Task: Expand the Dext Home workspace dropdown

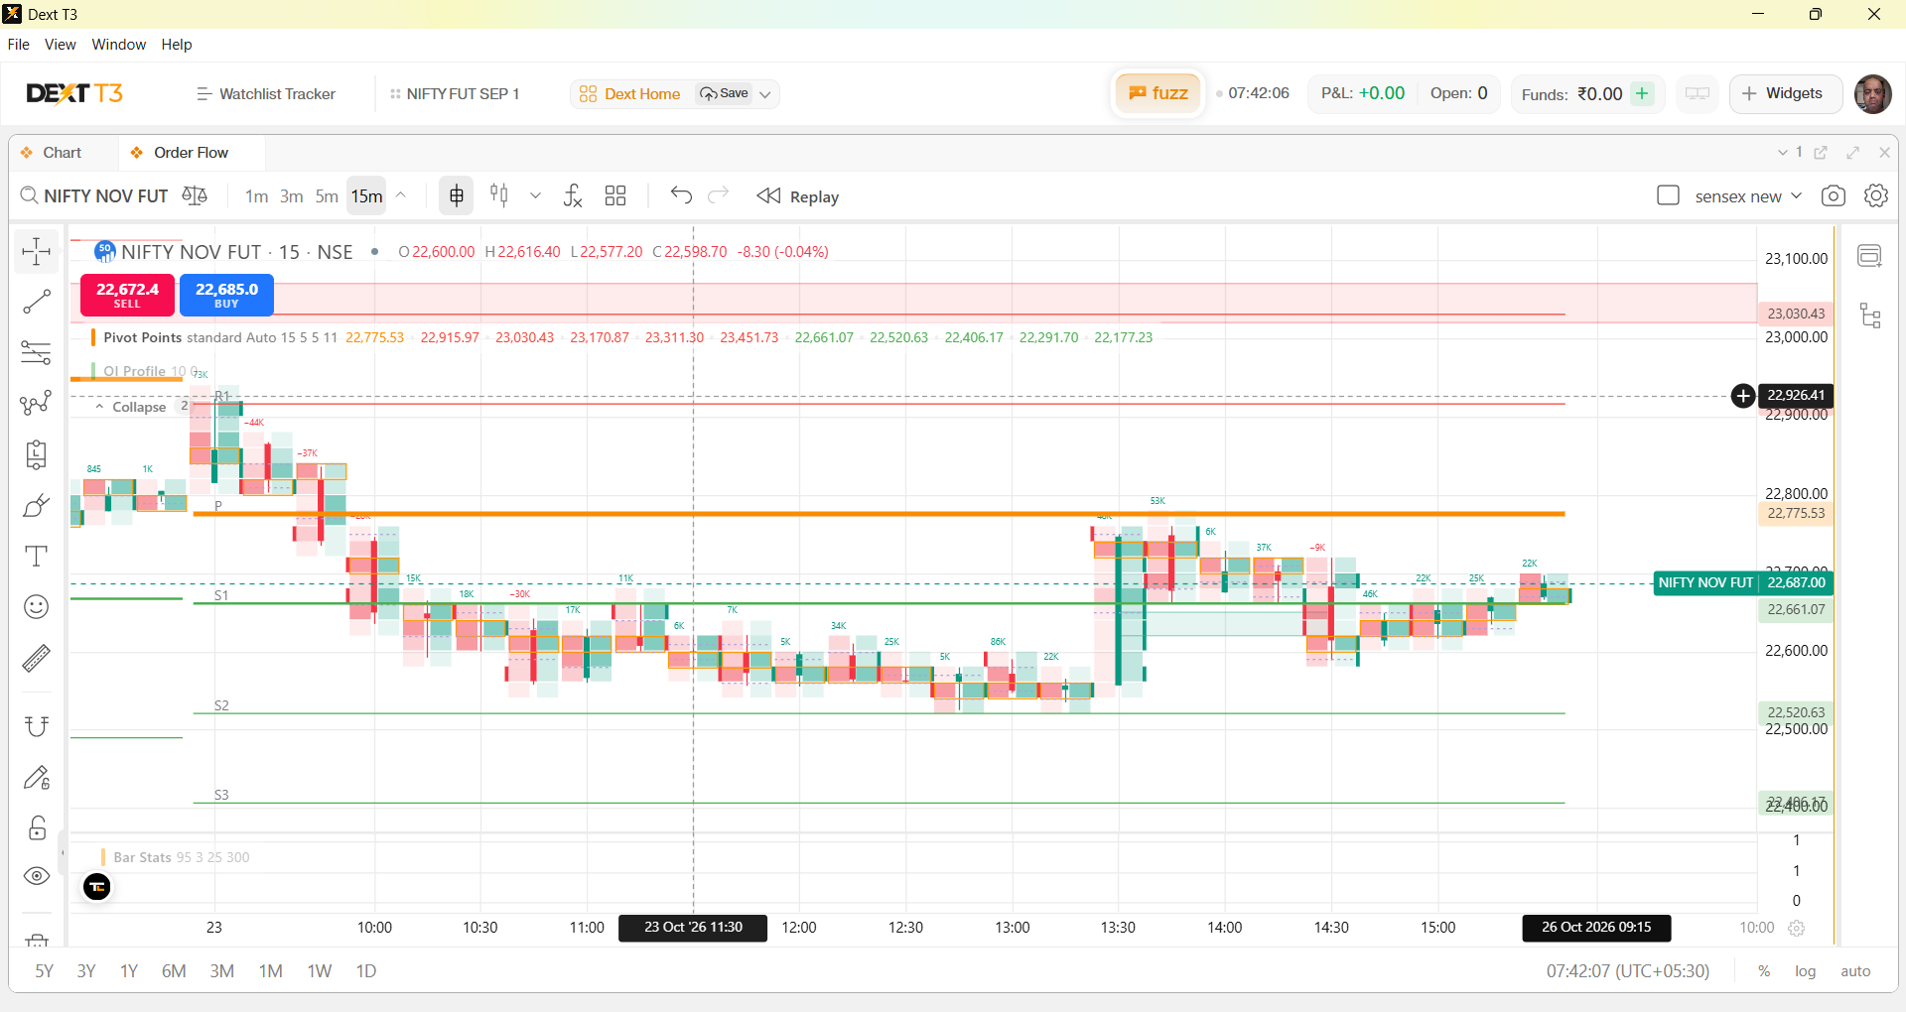Action: coord(765,94)
